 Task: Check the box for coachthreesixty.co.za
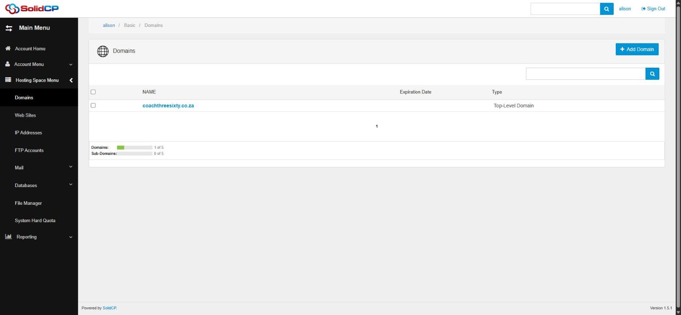[93, 105]
